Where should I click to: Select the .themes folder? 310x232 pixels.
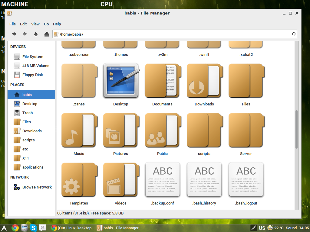[x=120, y=49]
